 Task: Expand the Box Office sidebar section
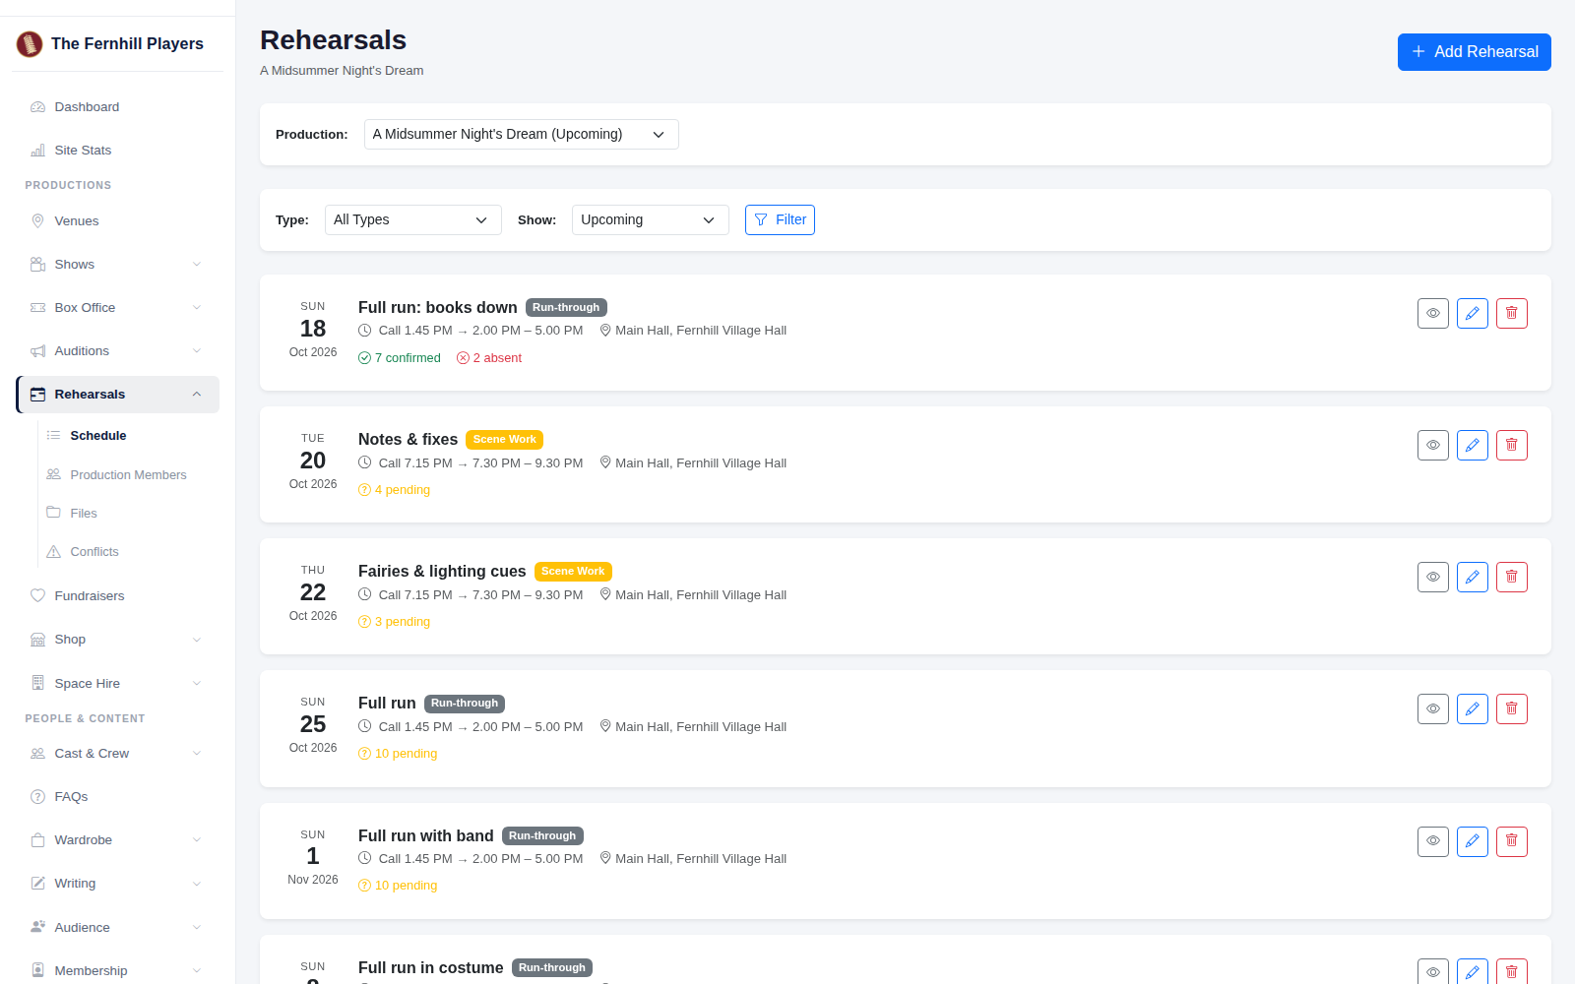(x=117, y=307)
